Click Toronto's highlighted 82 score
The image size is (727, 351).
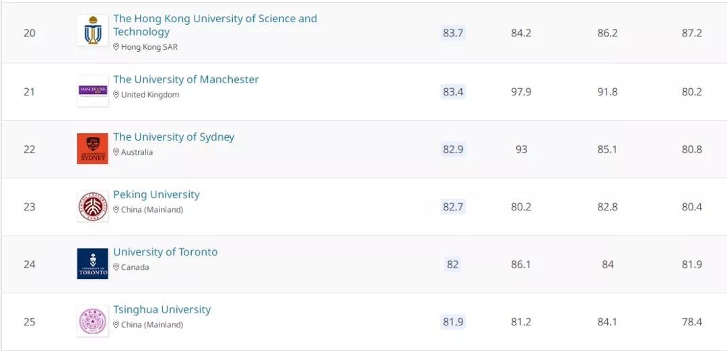coord(453,264)
